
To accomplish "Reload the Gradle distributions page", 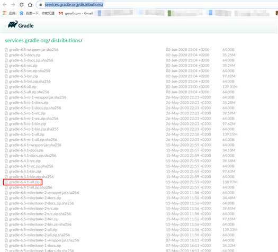I will pos(22,5).
